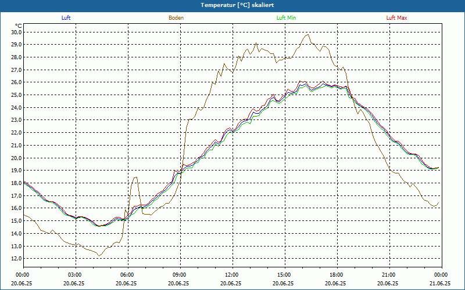465x290 pixels.
Task: Click the 16,0 y-axis value
Action: click(x=16, y=208)
